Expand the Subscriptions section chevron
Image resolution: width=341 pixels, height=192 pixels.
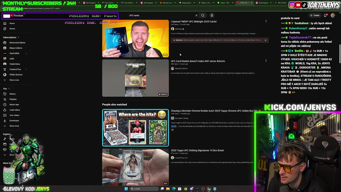click(x=18, y=37)
